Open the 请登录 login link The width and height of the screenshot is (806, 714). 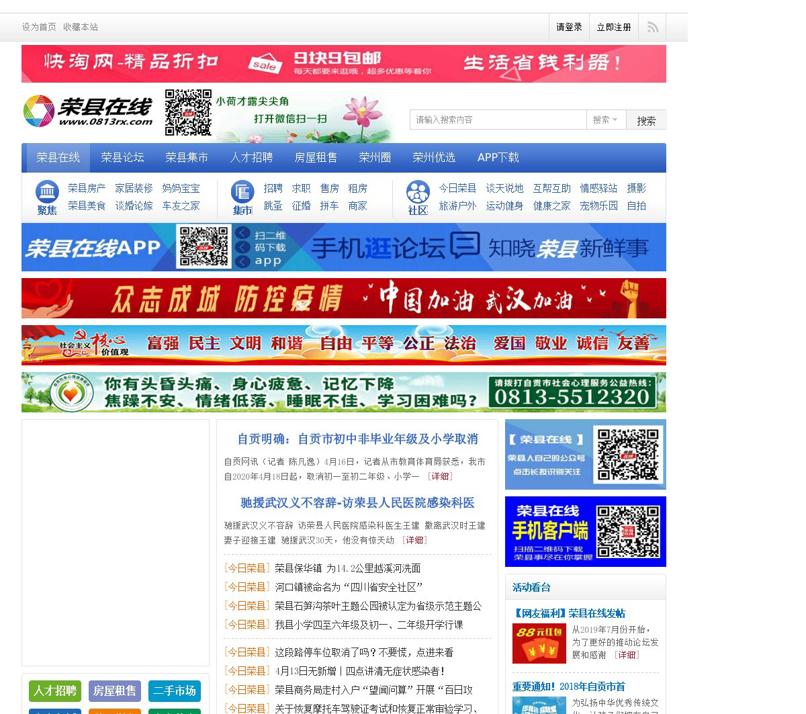tap(569, 27)
